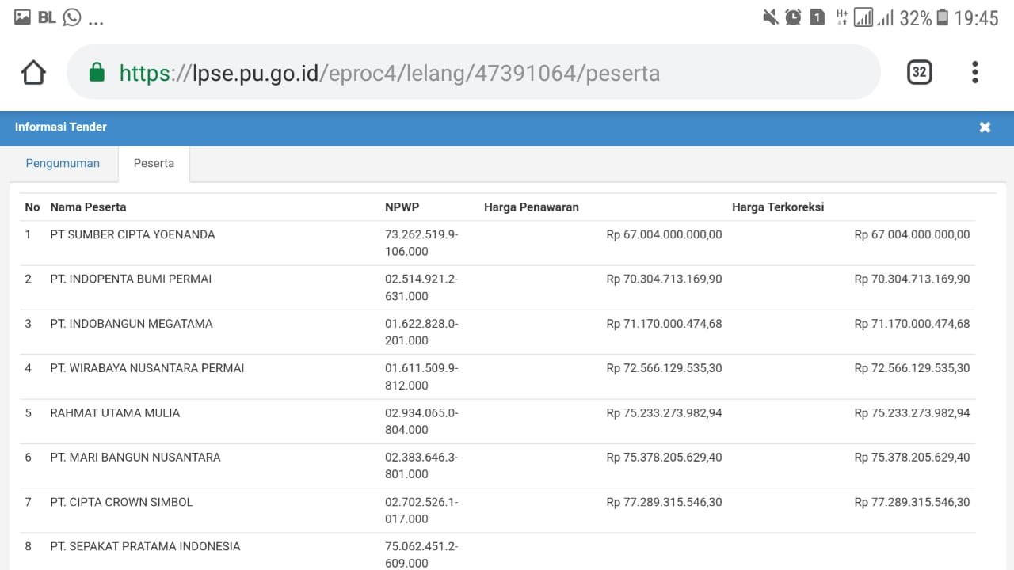Tap the BL notification icon
The height and width of the screenshot is (570, 1014).
pyautogui.click(x=47, y=17)
